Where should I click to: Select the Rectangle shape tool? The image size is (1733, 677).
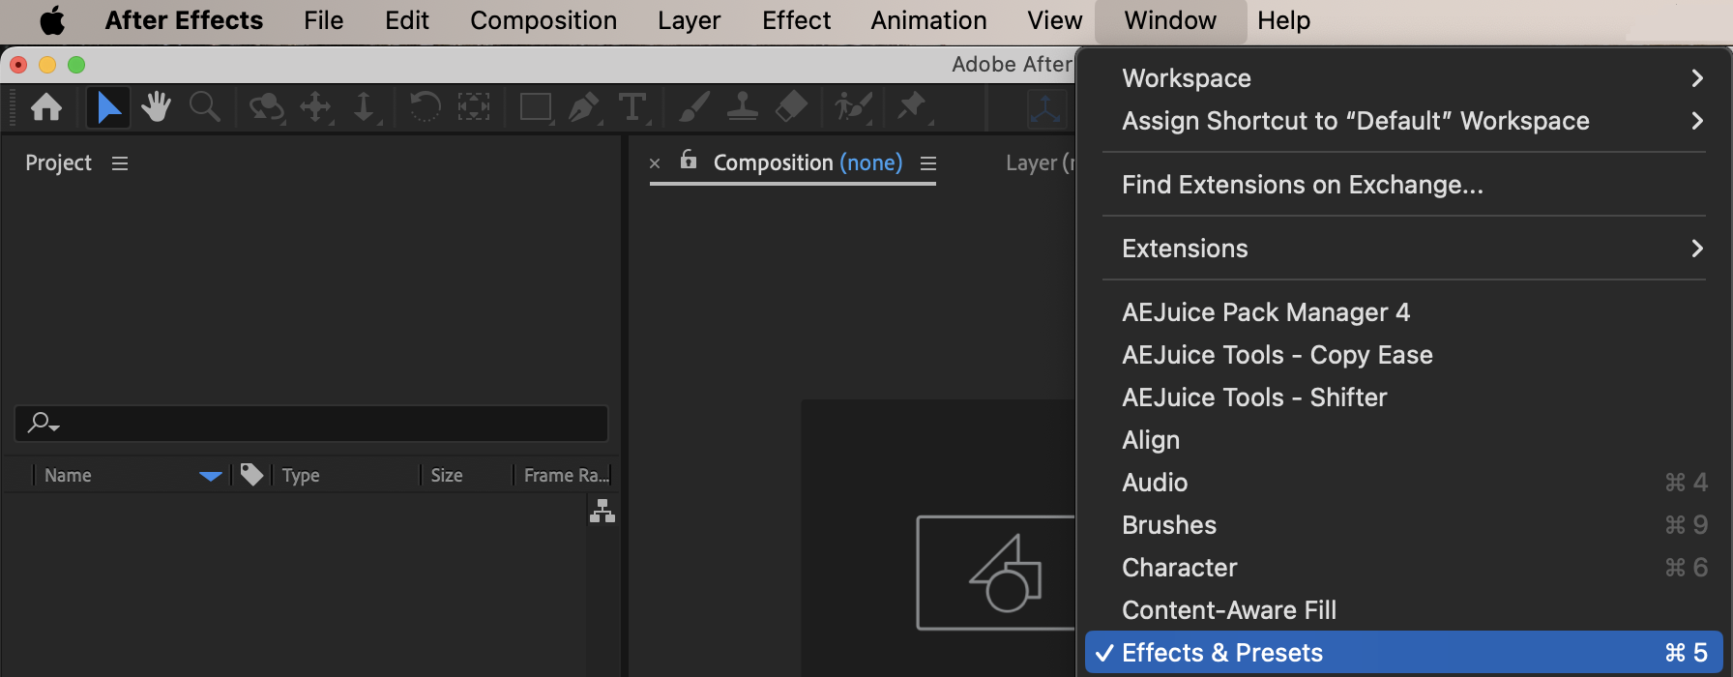[535, 107]
